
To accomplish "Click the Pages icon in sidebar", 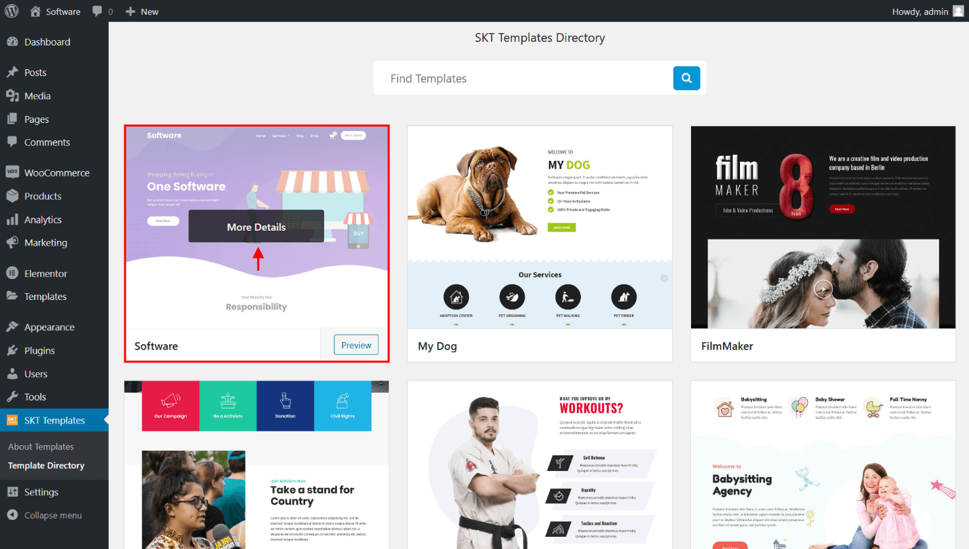I will pyautogui.click(x=12, y=119).
